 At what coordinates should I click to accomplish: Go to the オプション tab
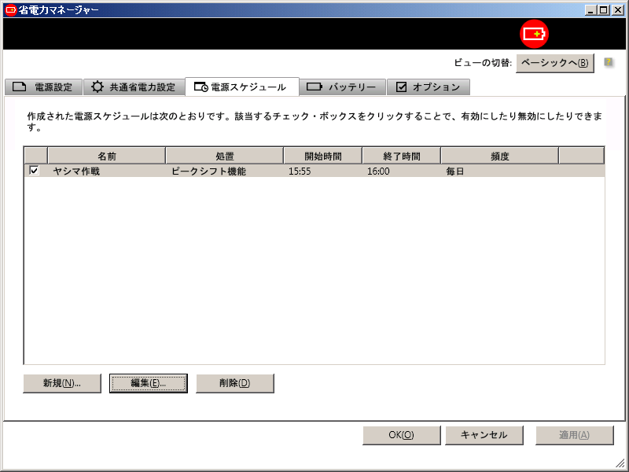(429, 87)
